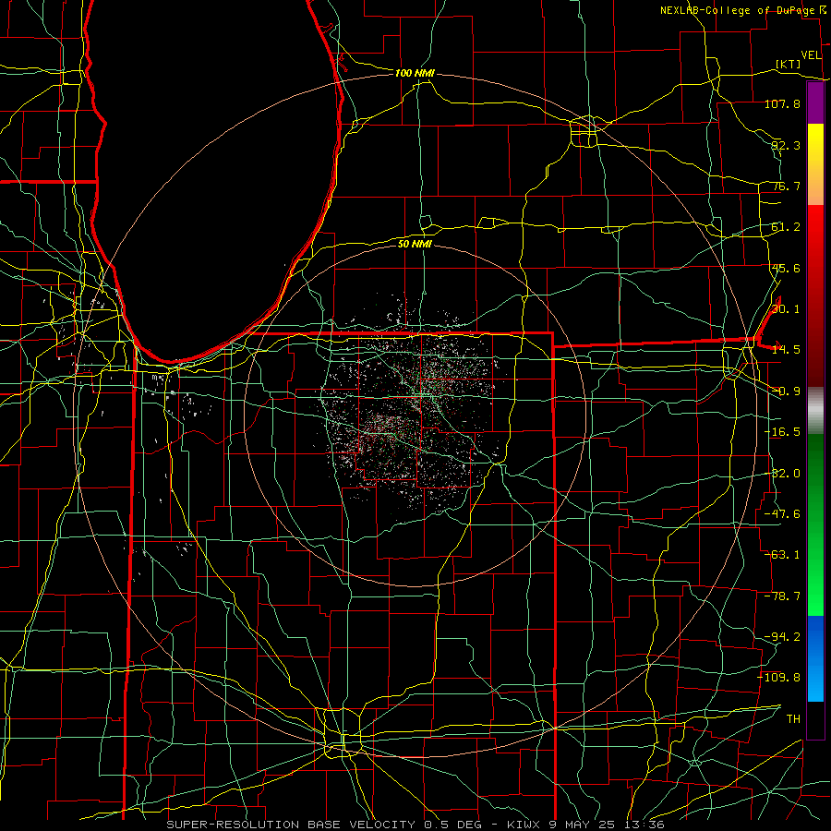Select the gray near-zero color scale segment
This screenshot has width=831, height=831.
pos(815,411)
